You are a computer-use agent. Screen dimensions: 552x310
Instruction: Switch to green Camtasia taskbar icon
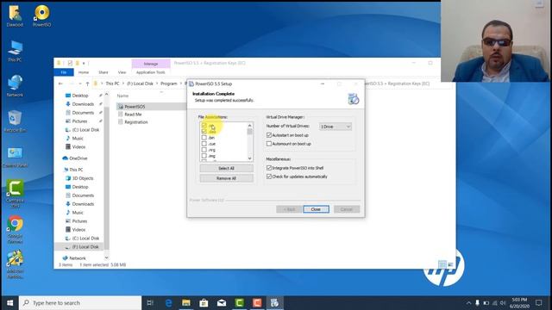(x=240, y=302)
